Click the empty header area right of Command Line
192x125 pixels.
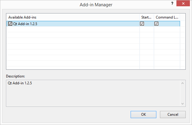click(183, 17)
